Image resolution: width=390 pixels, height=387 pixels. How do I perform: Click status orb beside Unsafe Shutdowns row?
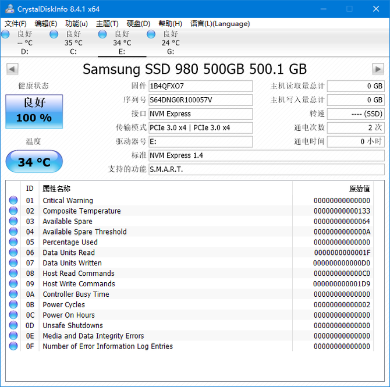coord(13,325)
